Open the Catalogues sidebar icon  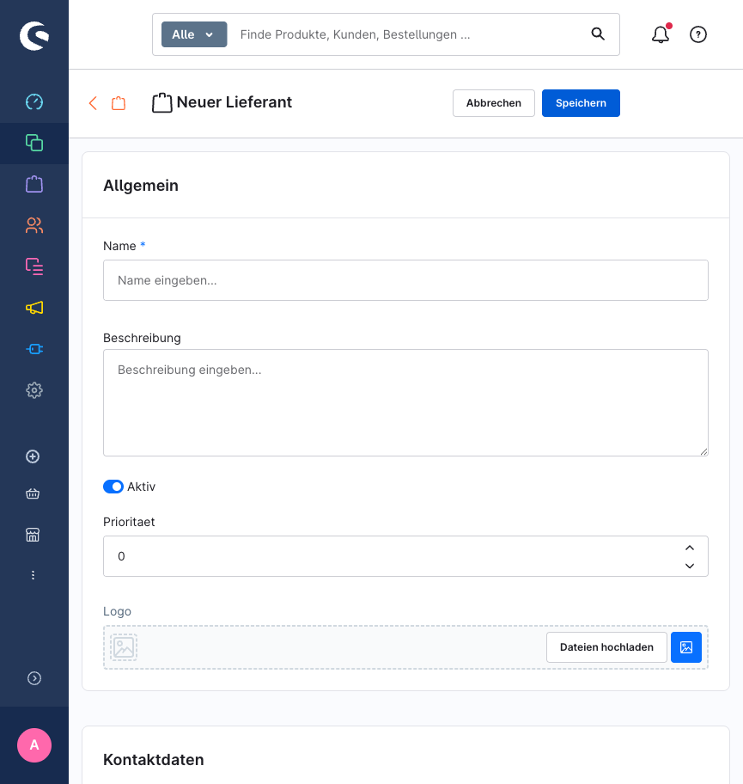coord(34,143)
